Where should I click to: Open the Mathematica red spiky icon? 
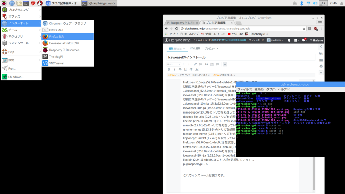33,3
